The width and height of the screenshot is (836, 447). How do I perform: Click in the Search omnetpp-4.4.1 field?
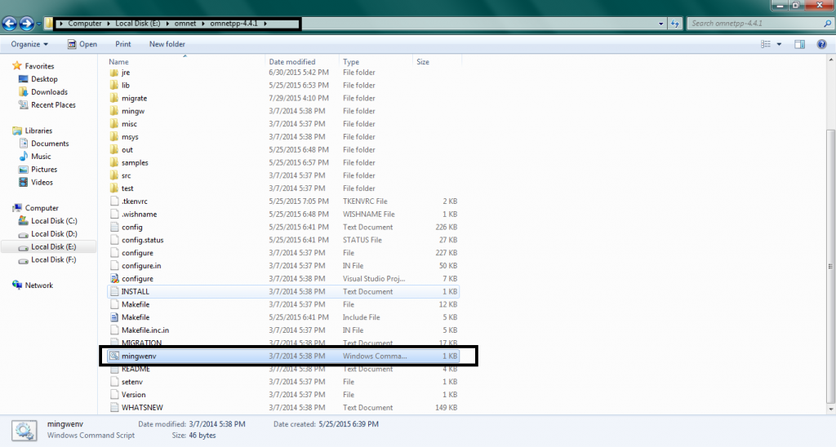click(751, 24)
